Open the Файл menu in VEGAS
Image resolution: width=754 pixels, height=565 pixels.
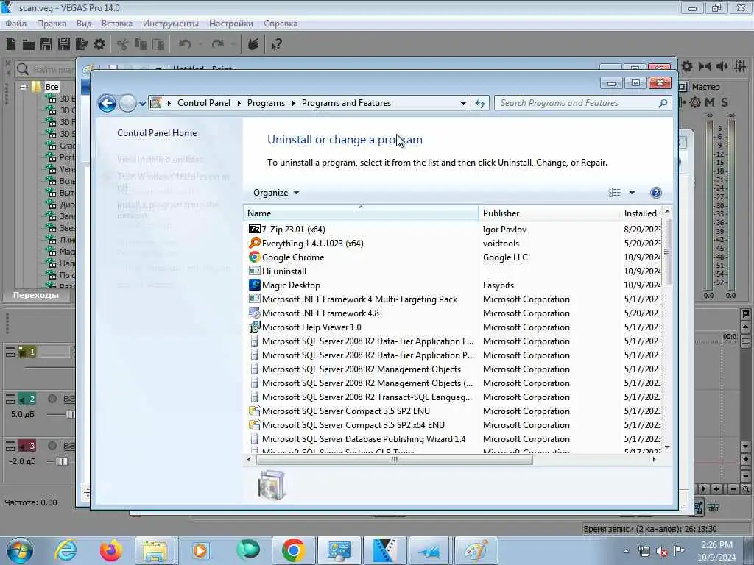(16, 24)
